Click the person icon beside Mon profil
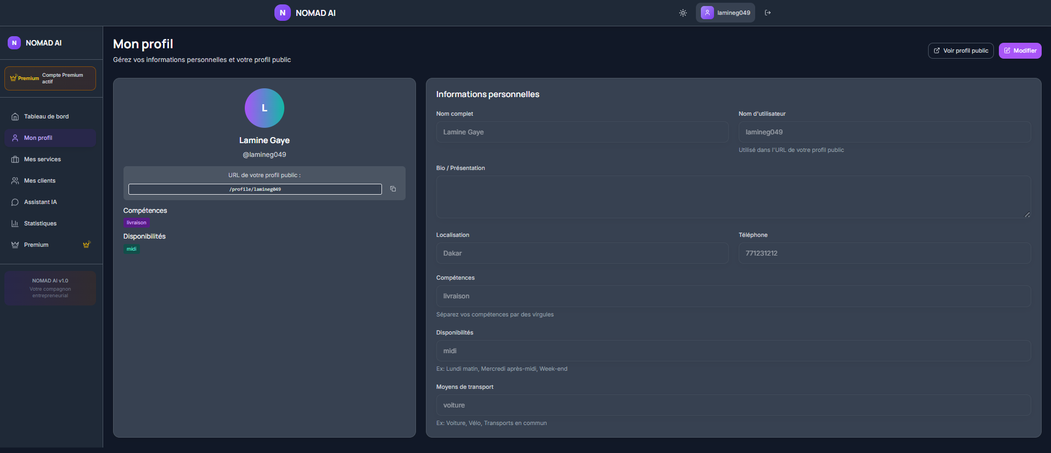Viewport: 1051px width, 453px height. 15,138
